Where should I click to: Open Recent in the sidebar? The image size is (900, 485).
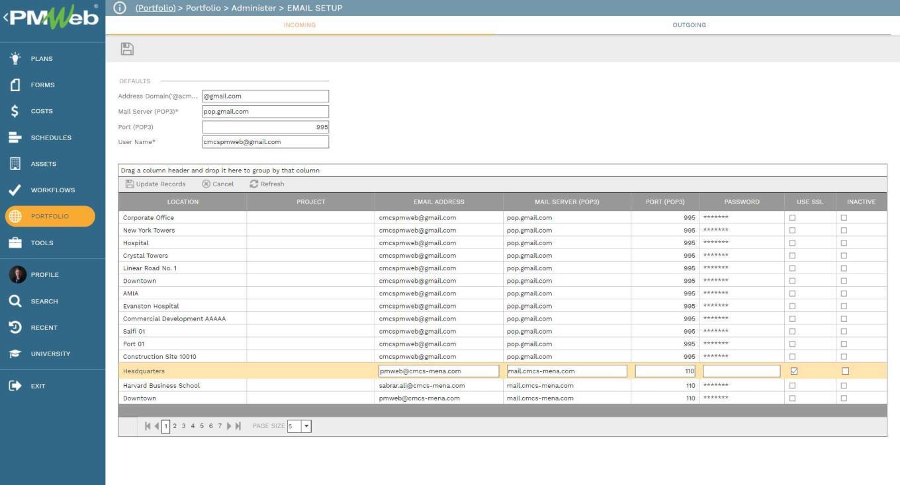click(44, 328)
